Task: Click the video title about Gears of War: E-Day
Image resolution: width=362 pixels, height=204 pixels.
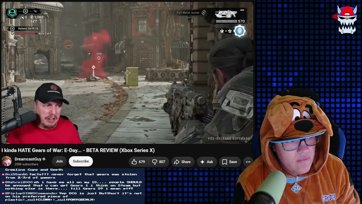Action: coord(78,150)
